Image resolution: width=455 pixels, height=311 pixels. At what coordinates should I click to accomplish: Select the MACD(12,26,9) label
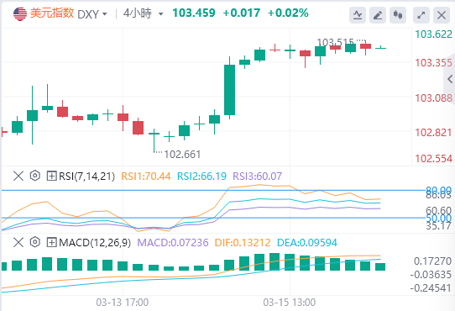click(95, 242)
